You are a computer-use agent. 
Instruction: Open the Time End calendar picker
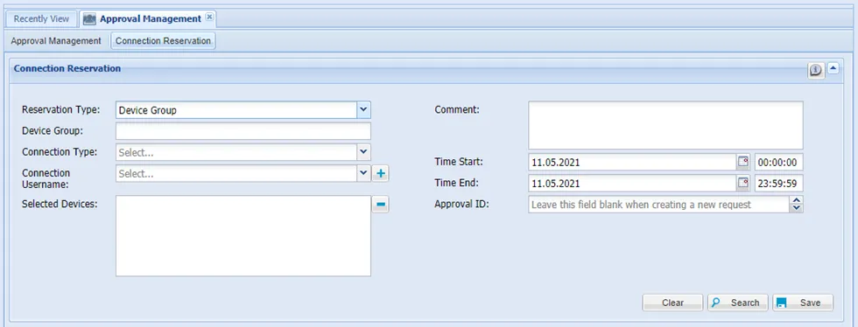743,184
